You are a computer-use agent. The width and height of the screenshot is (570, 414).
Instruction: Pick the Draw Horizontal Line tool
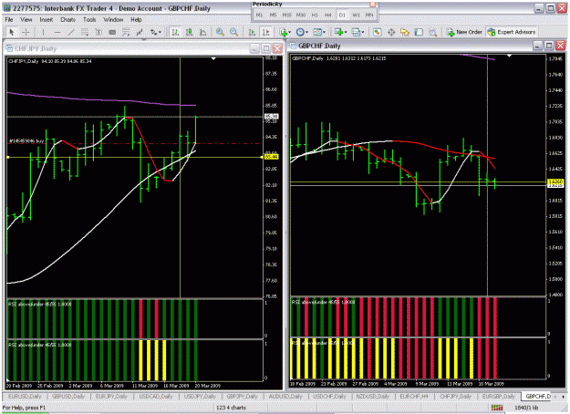[x=57, y=32]
